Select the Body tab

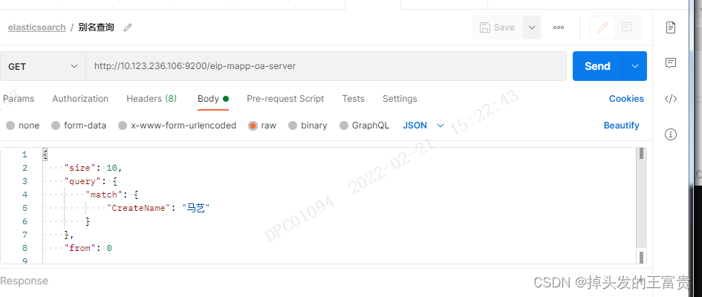point(213,99)
